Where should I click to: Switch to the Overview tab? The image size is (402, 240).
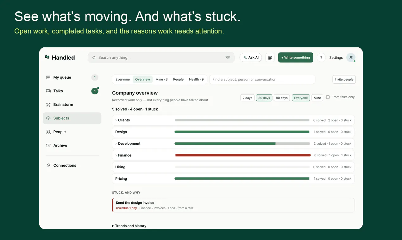pyautogui.click(x=142, y=79)
